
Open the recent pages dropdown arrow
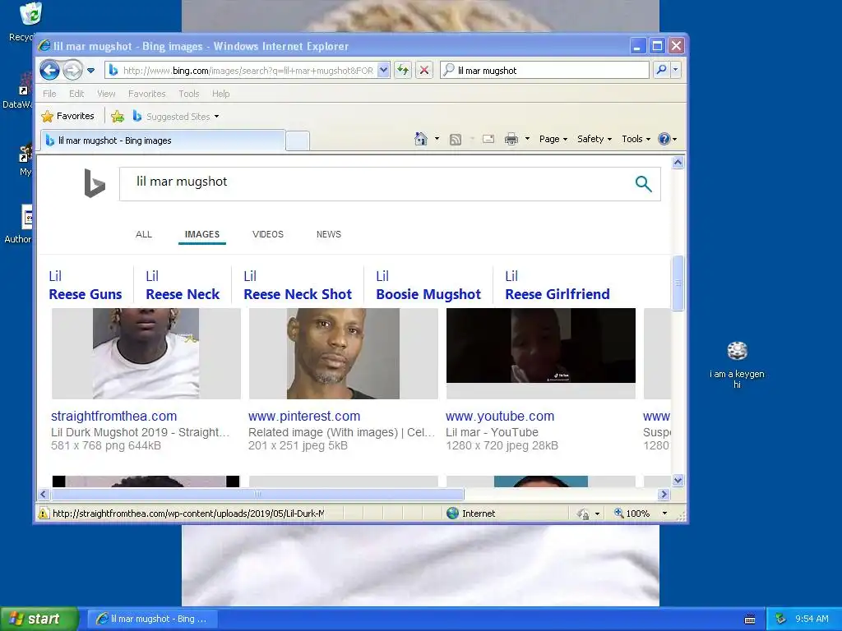pyautogui.click(x=90, y=71)
